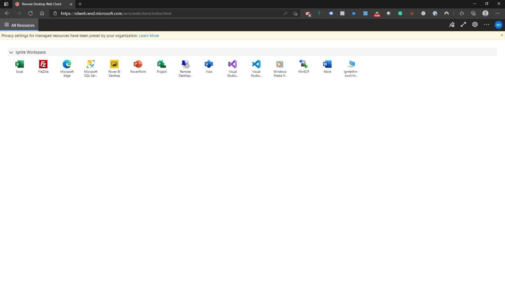Launch Microsoft Edge from Ignite Workspace
505x284 pixels.
click(67, 68)
